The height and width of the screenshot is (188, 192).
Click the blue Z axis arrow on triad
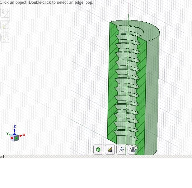click(x=15, y=130)
